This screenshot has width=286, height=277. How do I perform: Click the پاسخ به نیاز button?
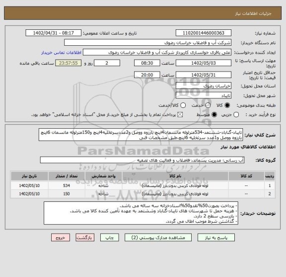tap(216, 237)
